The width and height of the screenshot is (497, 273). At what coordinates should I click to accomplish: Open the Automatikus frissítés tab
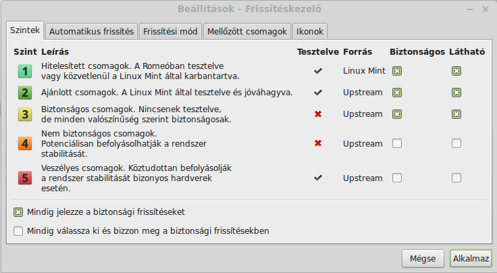point(91,31)
